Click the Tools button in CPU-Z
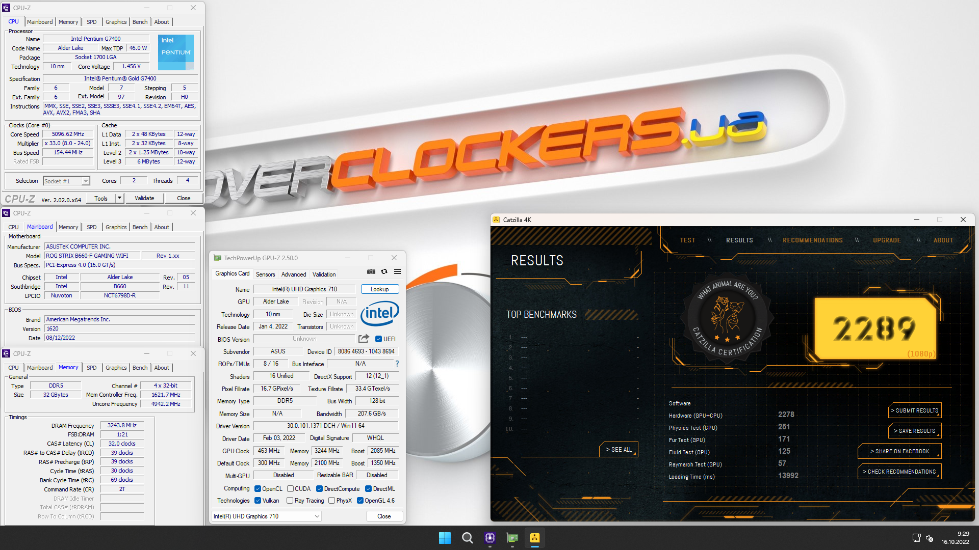 101,198
